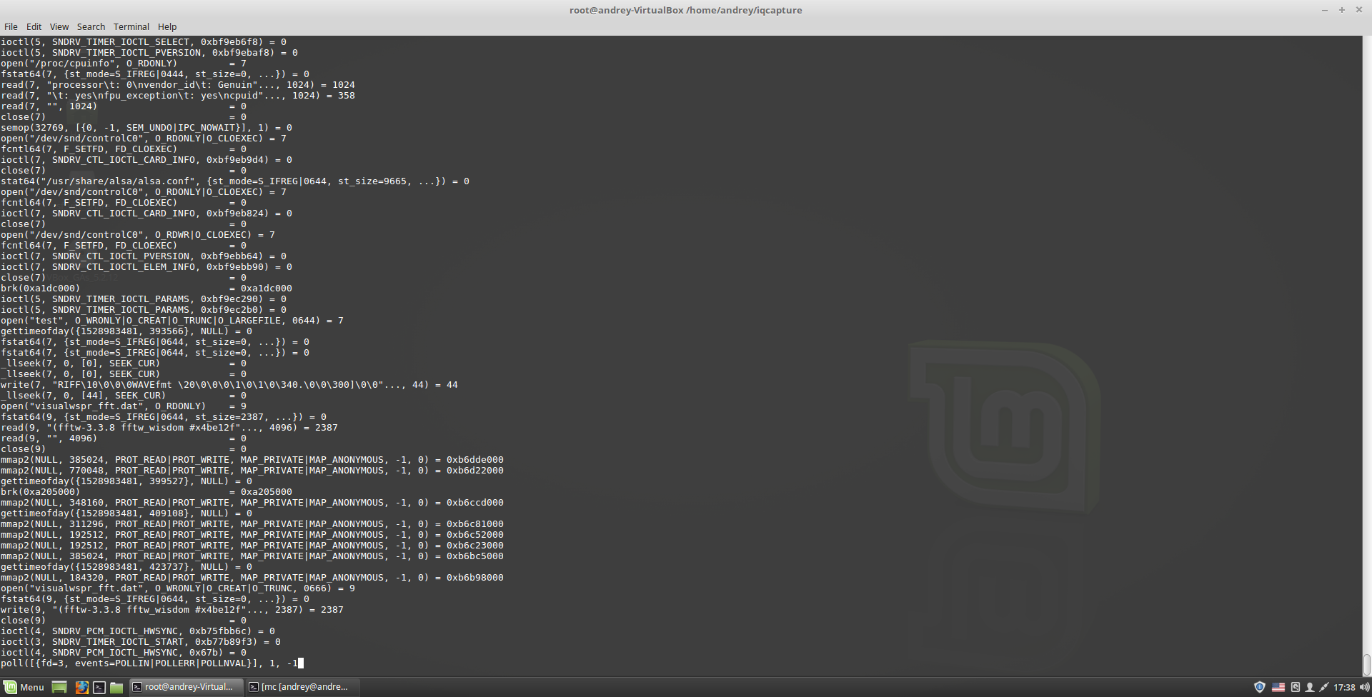
Task: Open the Linux Mint Menu button
Action: [24, 687]
